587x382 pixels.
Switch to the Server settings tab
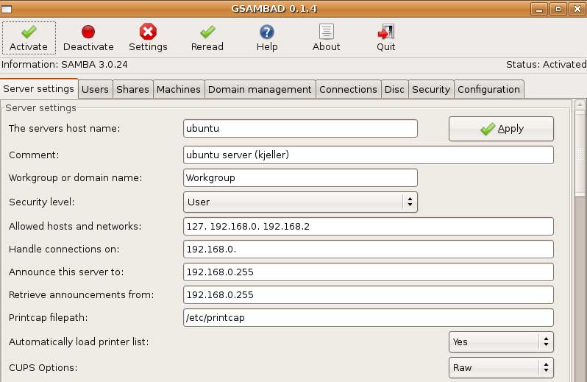38,89
